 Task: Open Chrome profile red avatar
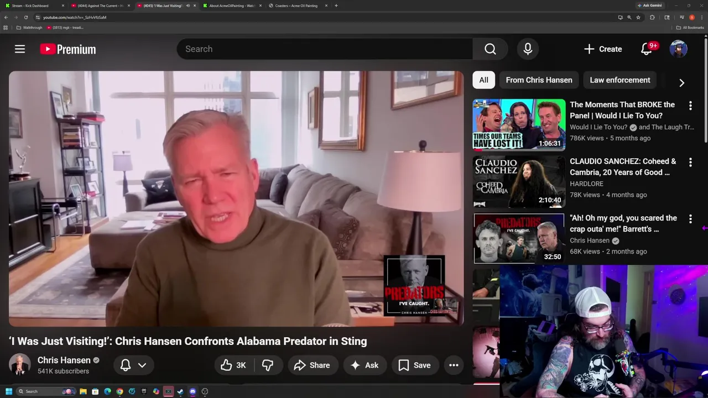[692, 17]
